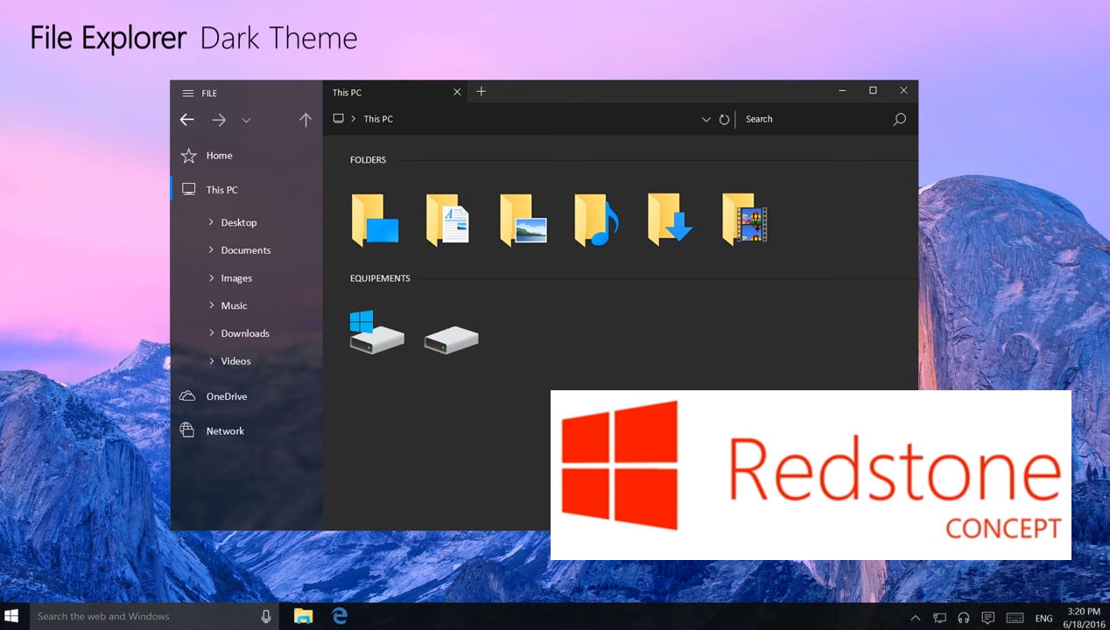
Task: Select Music in the sidebar tree
Action: coord(234,305)
